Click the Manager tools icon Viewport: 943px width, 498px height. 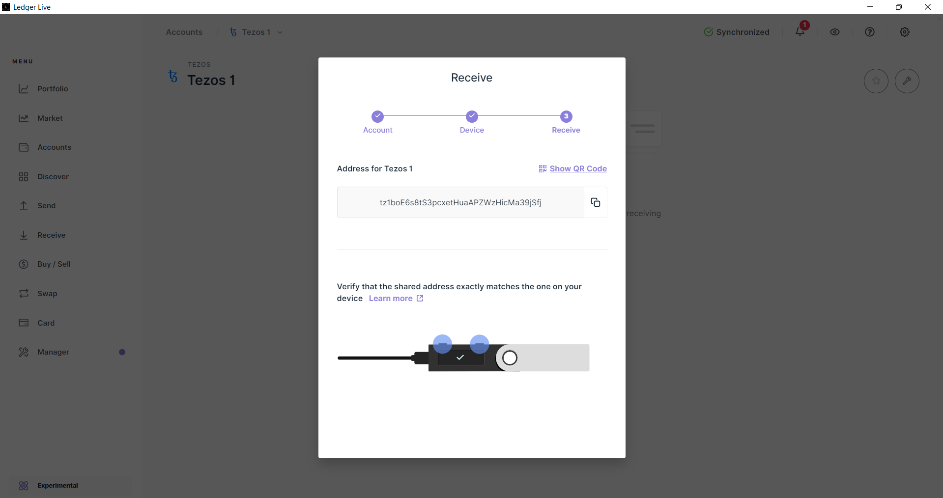coord(24,352)
